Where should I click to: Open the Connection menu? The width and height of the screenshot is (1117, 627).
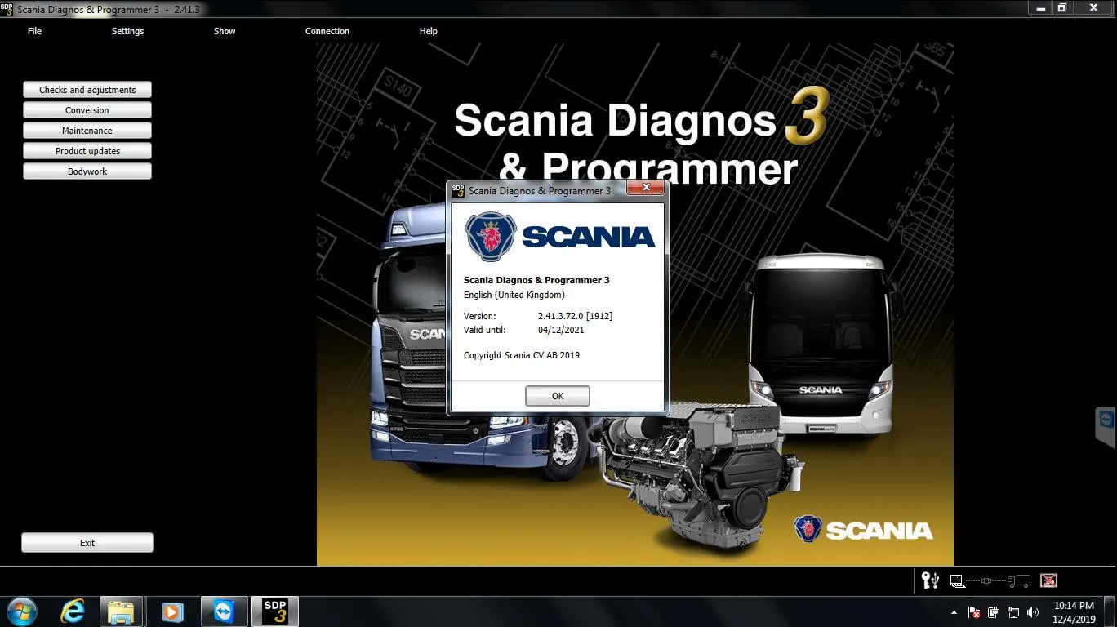pyautogui.click(x=327, y=31)
